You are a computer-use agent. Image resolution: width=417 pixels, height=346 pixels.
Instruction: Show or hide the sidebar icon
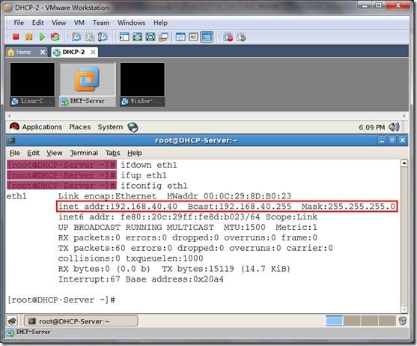(124, 37)
